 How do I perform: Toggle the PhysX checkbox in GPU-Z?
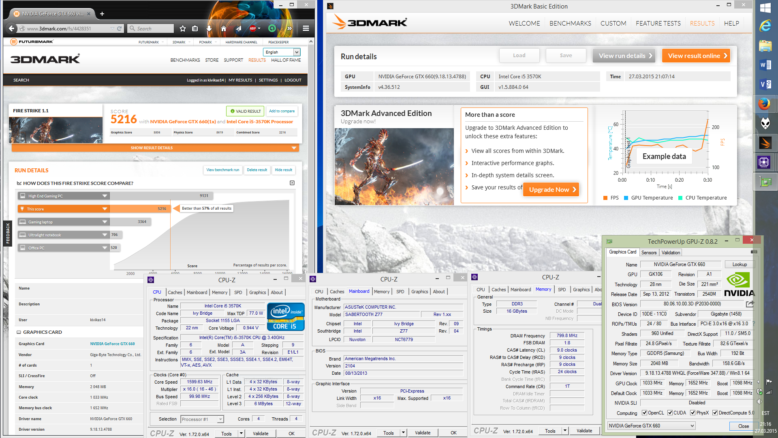(693, 413)
